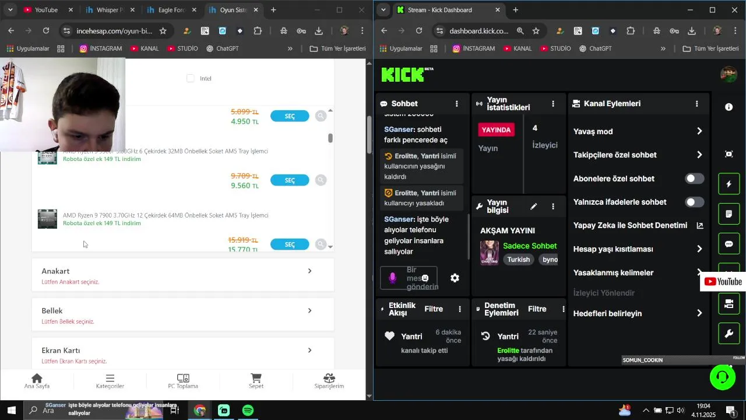This screenshot has width=746, height=420.
Task: Open chat settings gear in Sohbet panel
Action: coord(455,278)
